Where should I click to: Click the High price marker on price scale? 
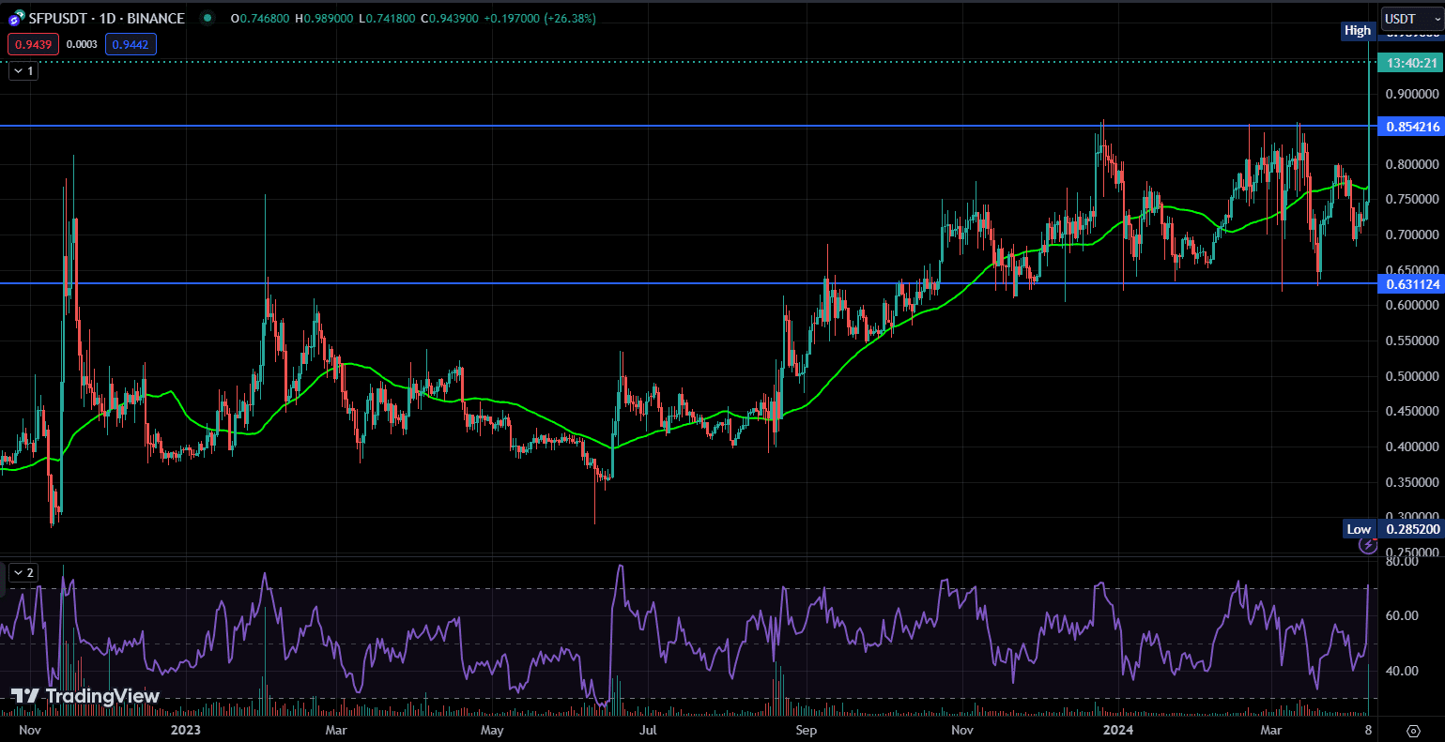(1358, 30)
